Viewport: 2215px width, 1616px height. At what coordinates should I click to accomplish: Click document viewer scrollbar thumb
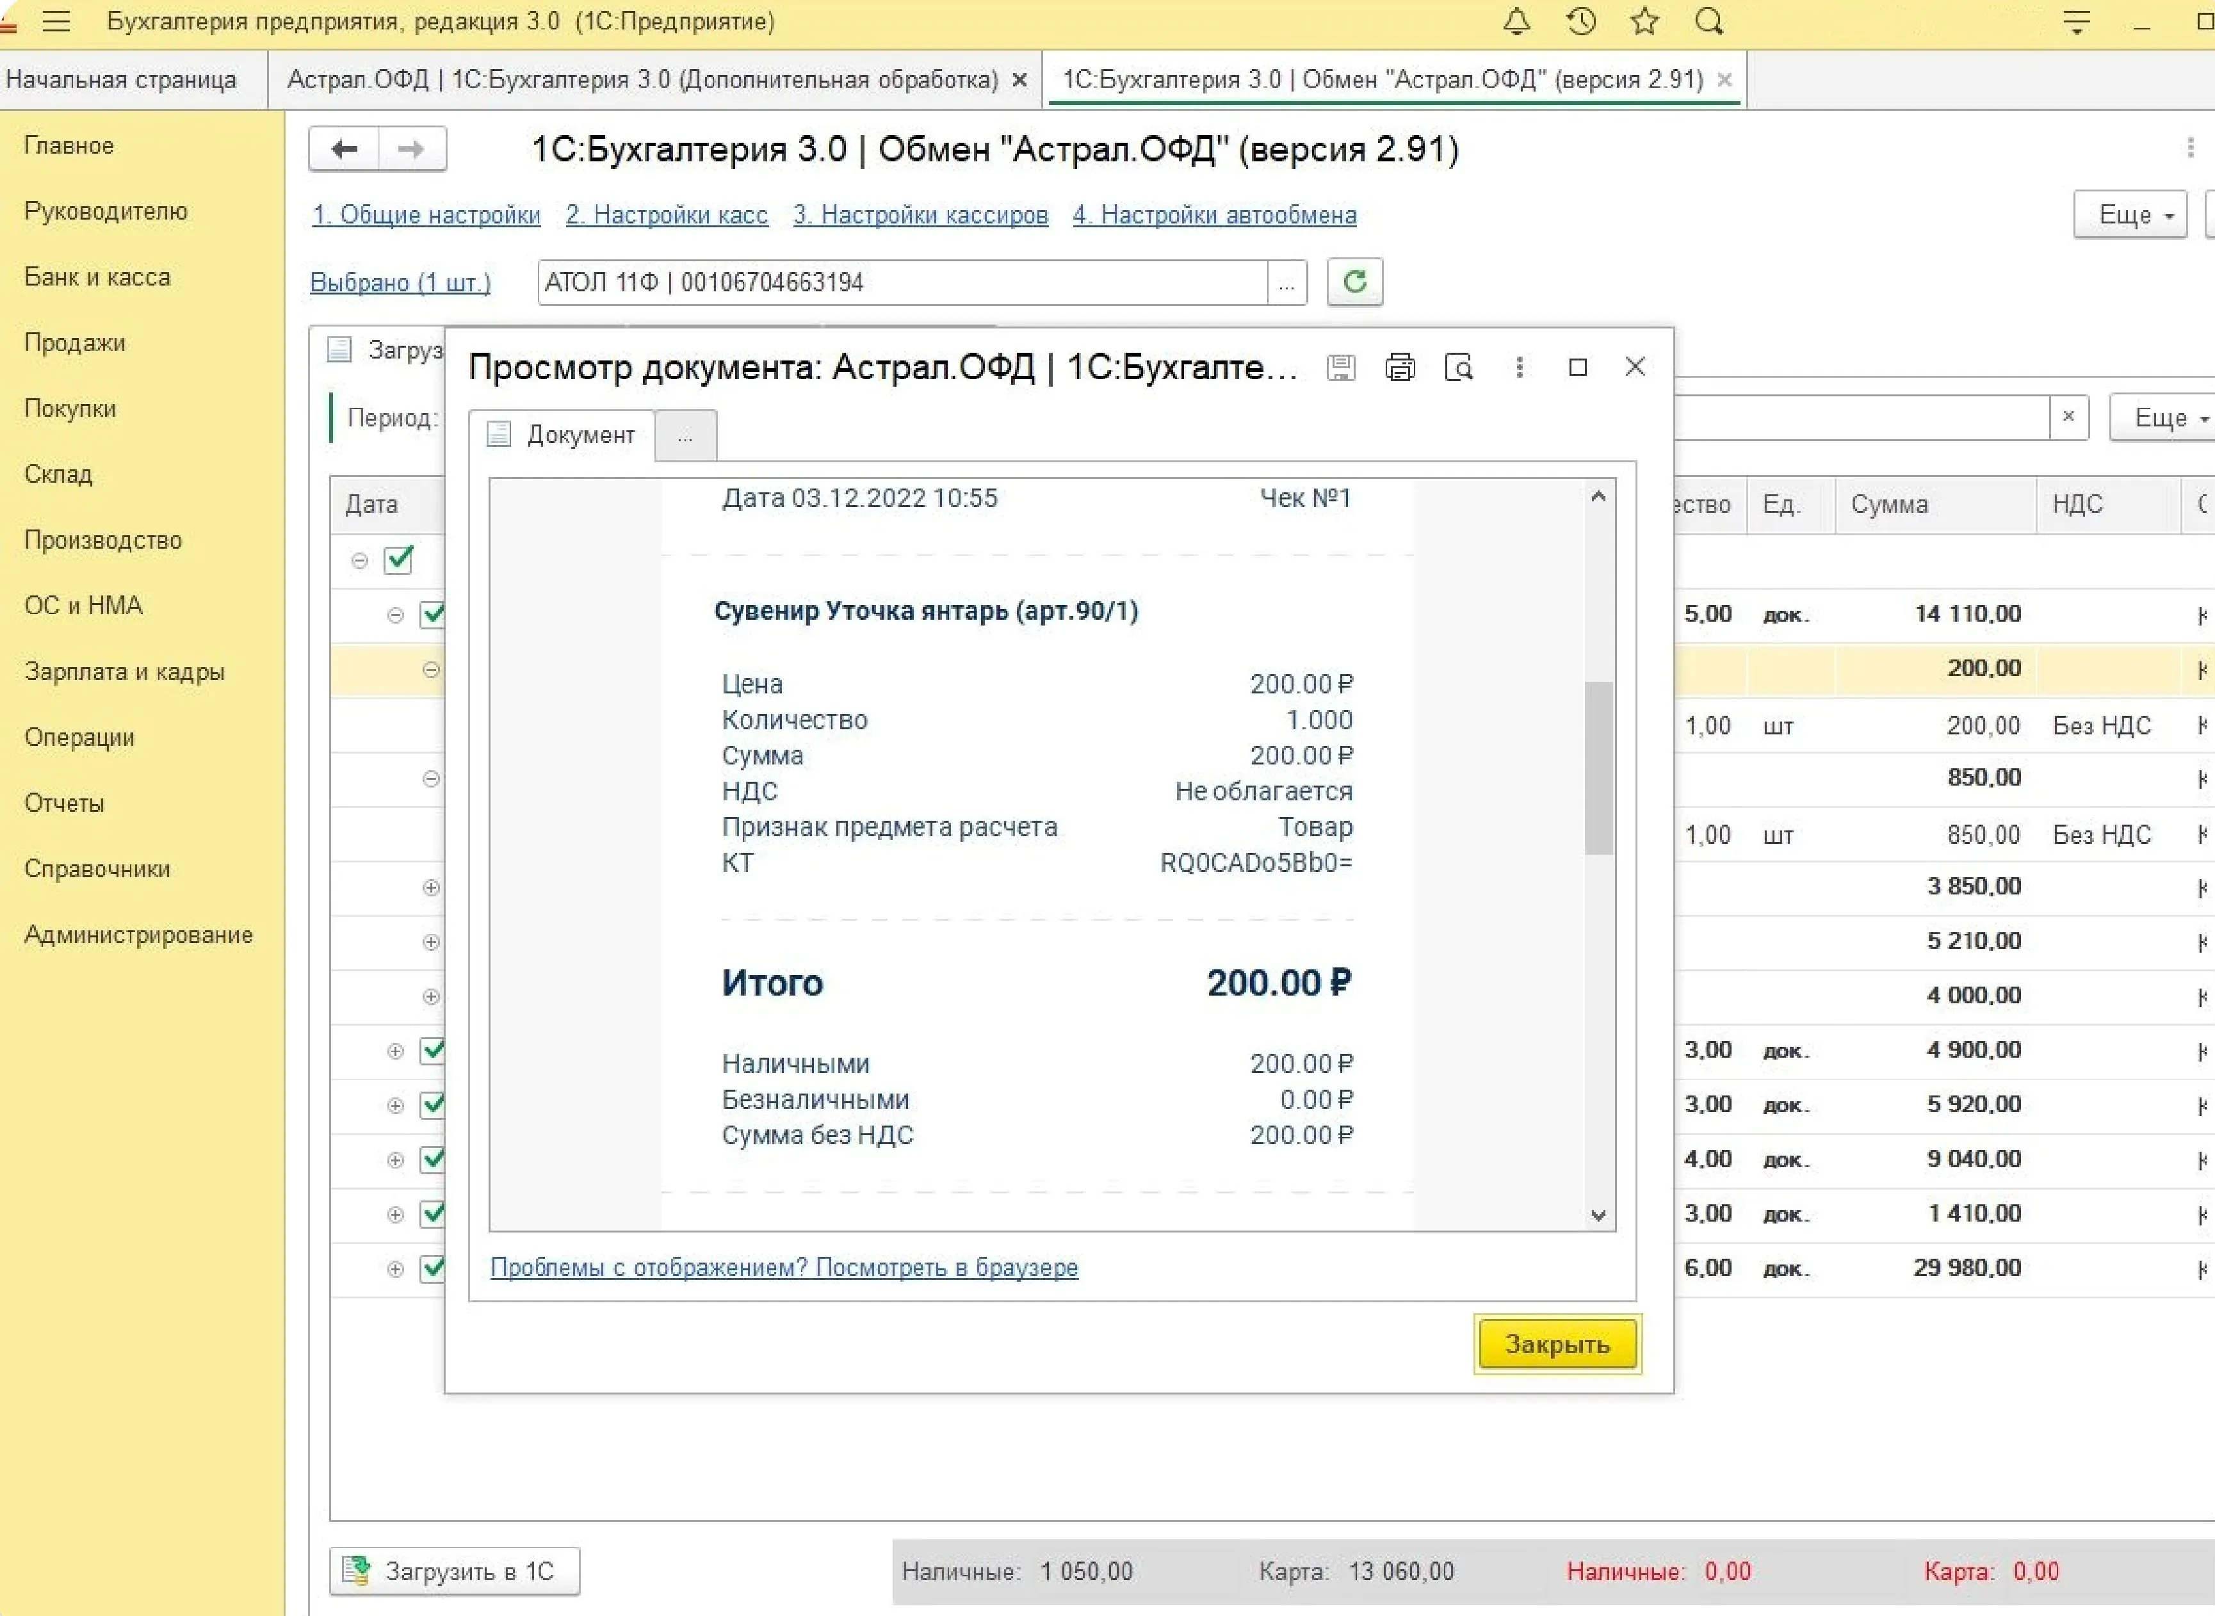pyautogui.click(x=1598, y=768)
